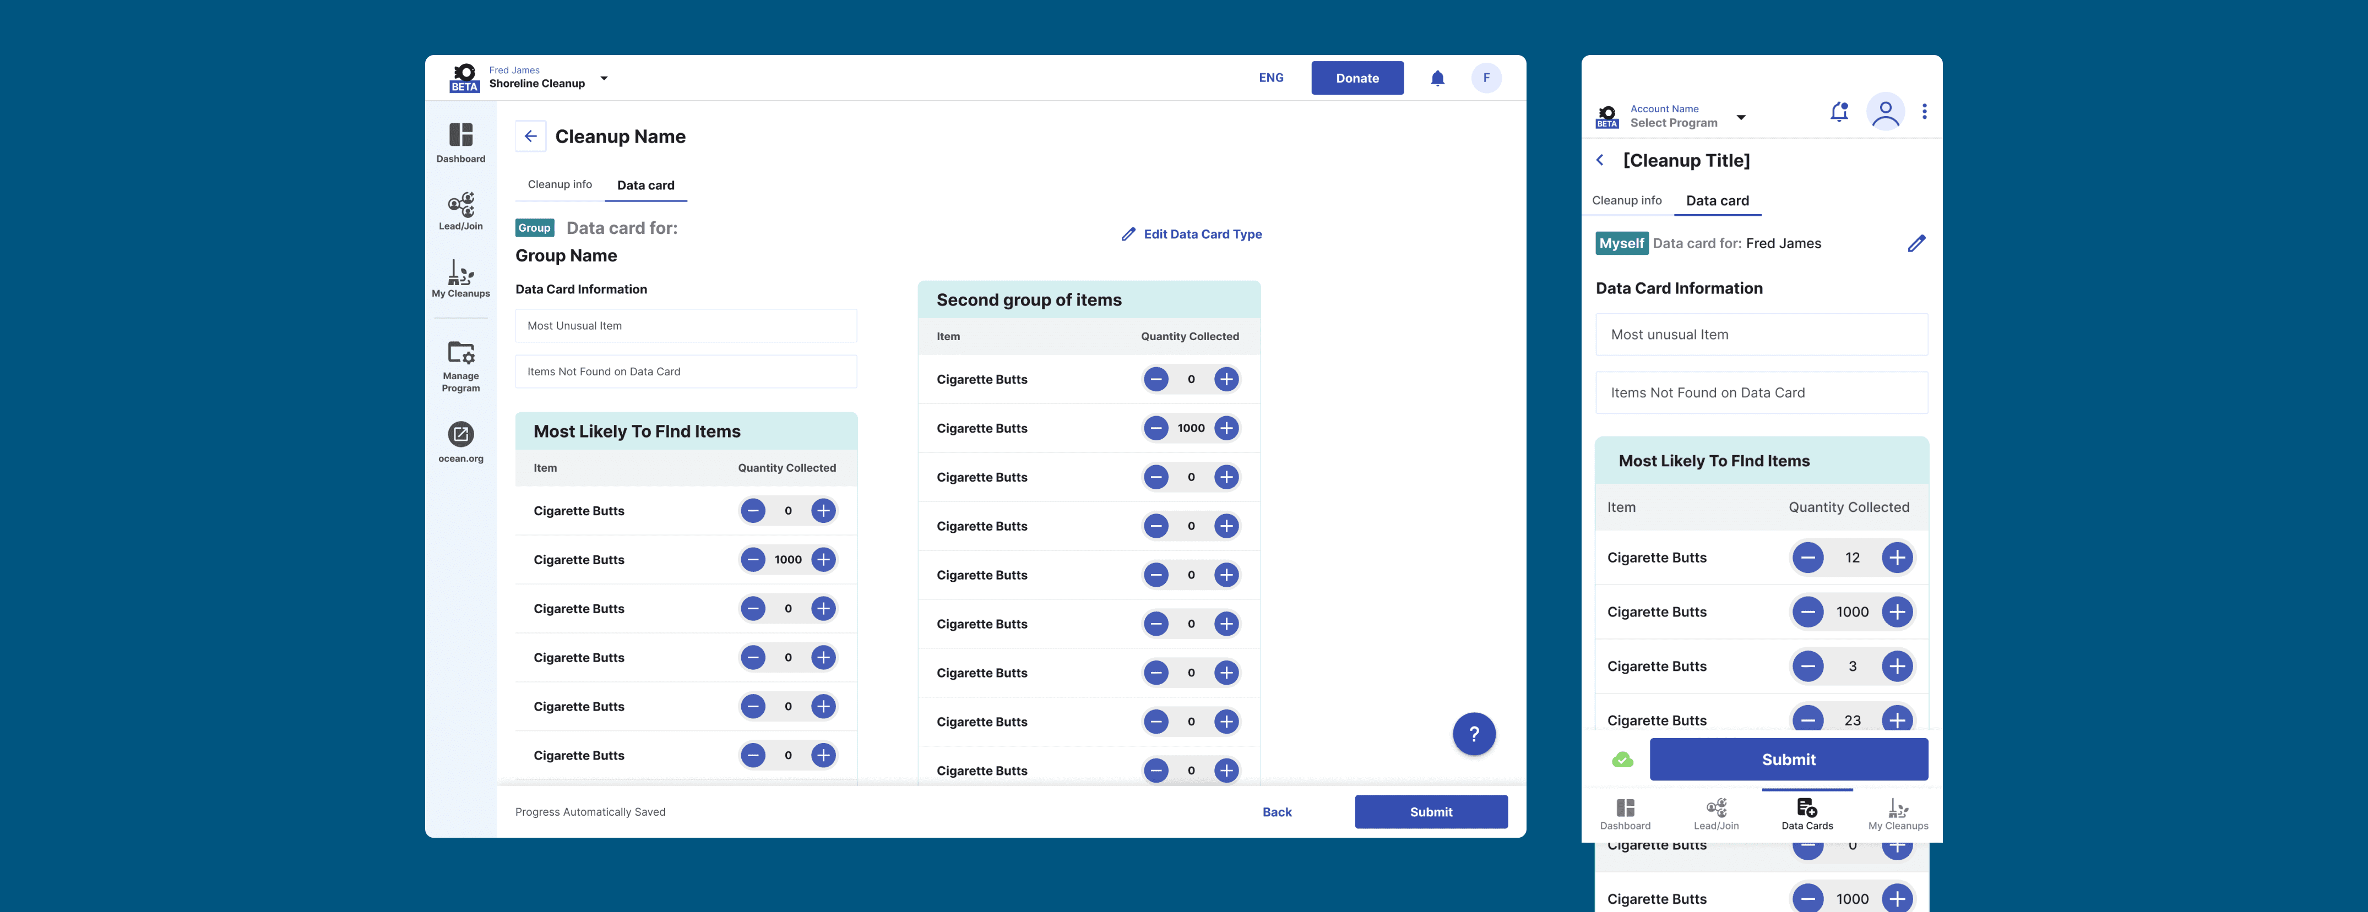This screenshot has height=912, width=2368.
Task: Expand the mobile Select Program dropdown
Action: point(1740,118)
